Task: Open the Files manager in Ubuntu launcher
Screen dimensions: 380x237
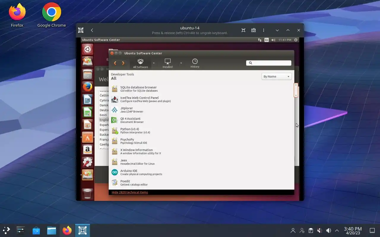Action: [x=87, y=74]
